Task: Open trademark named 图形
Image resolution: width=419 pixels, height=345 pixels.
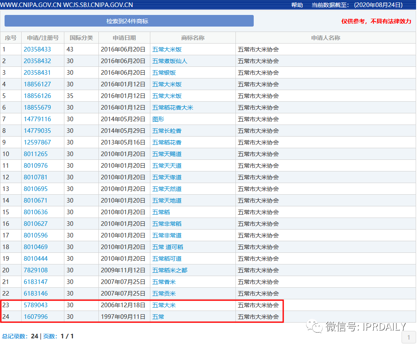Action: (x=158, y=119)
